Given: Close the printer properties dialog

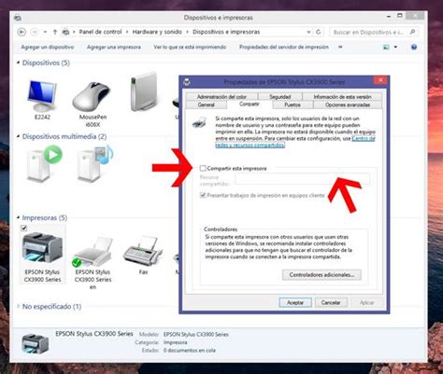Looking at the screenshot, I should click(380, 80).
